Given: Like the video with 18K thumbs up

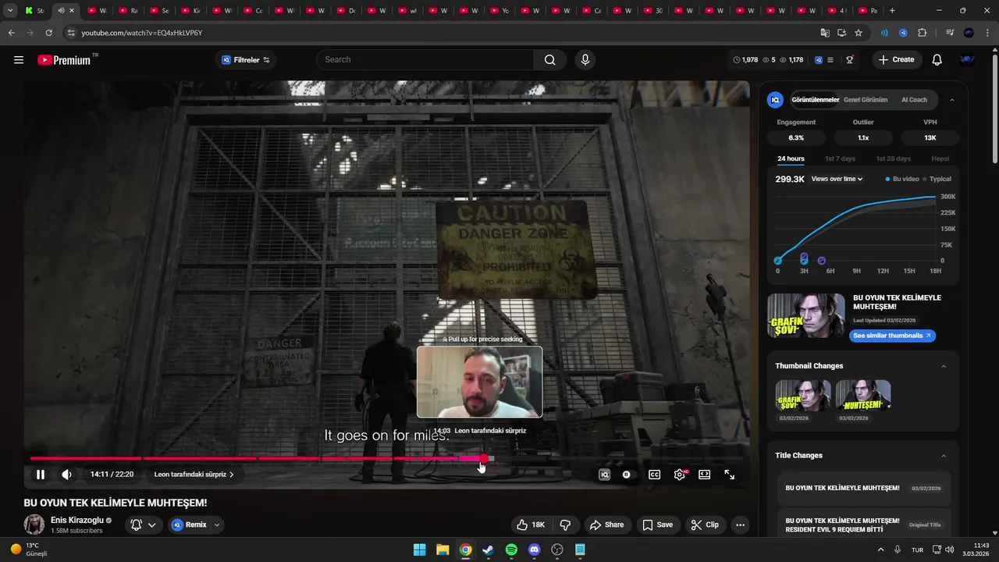Looking at the screenshot, I should (x=531, y=525).
